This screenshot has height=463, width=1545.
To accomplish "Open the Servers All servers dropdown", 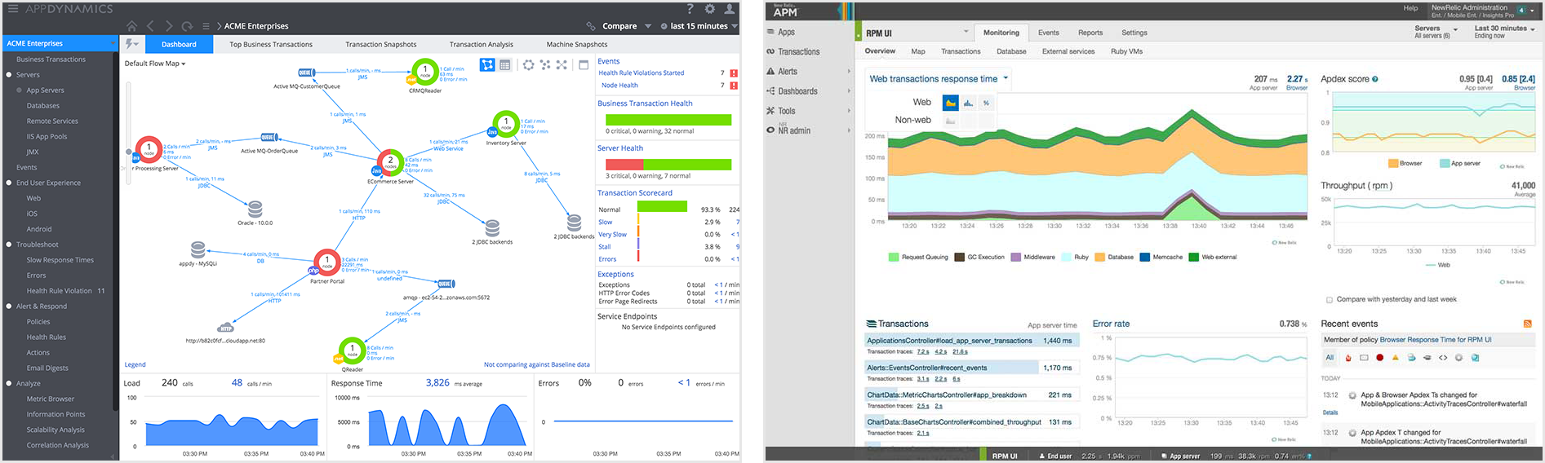I will (1435, 32).
